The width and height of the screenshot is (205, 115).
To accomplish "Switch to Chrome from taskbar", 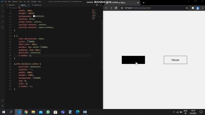I will point(26,112).
